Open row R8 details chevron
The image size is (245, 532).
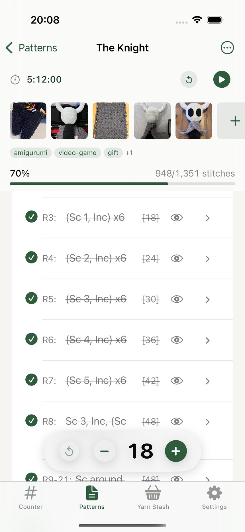[207, 422]
